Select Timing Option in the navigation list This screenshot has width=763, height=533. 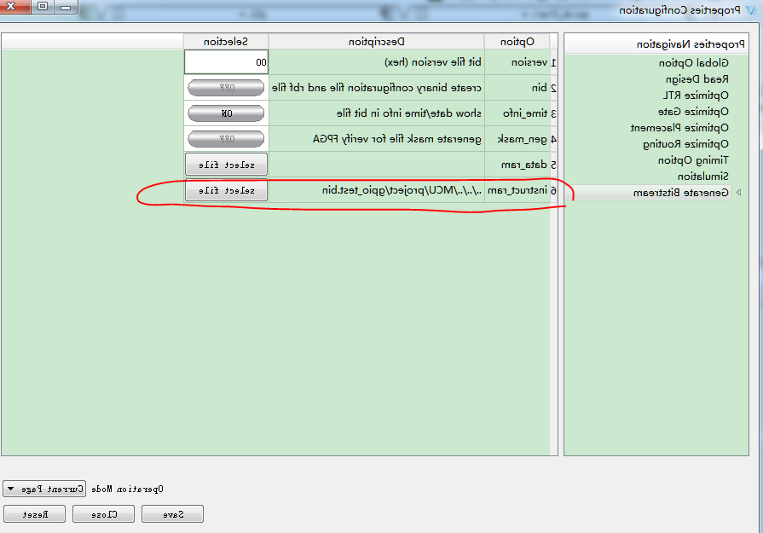tap(693, 160)
